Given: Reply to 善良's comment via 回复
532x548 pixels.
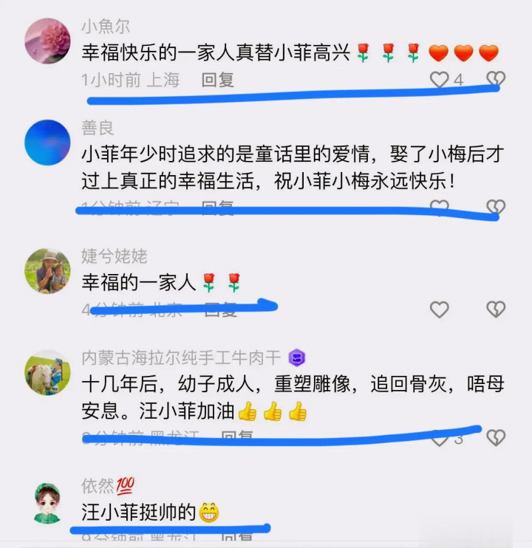Looking at the screenshot, I should (217, 207).
